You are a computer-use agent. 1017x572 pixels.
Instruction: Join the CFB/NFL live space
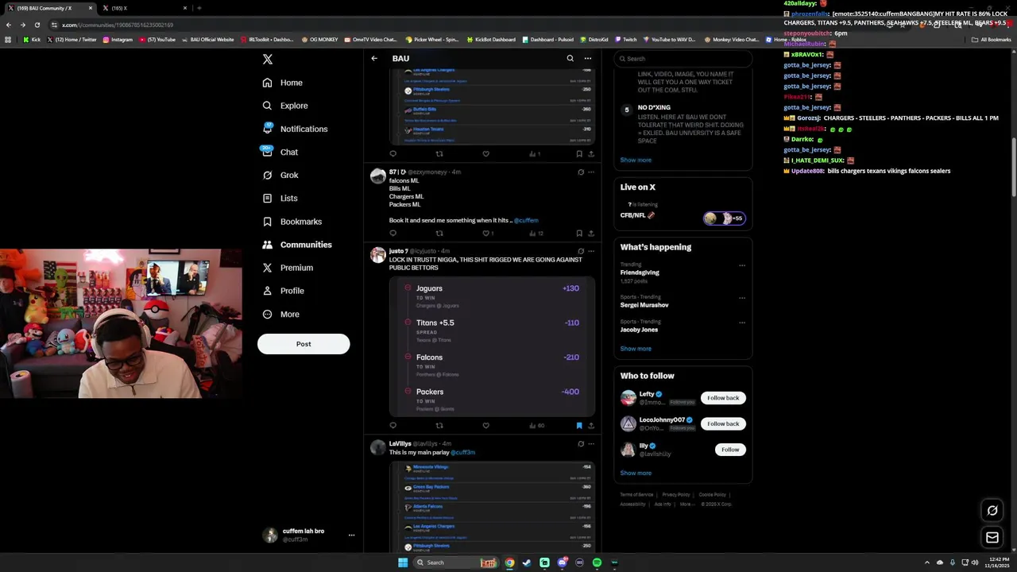click(683, 215)
